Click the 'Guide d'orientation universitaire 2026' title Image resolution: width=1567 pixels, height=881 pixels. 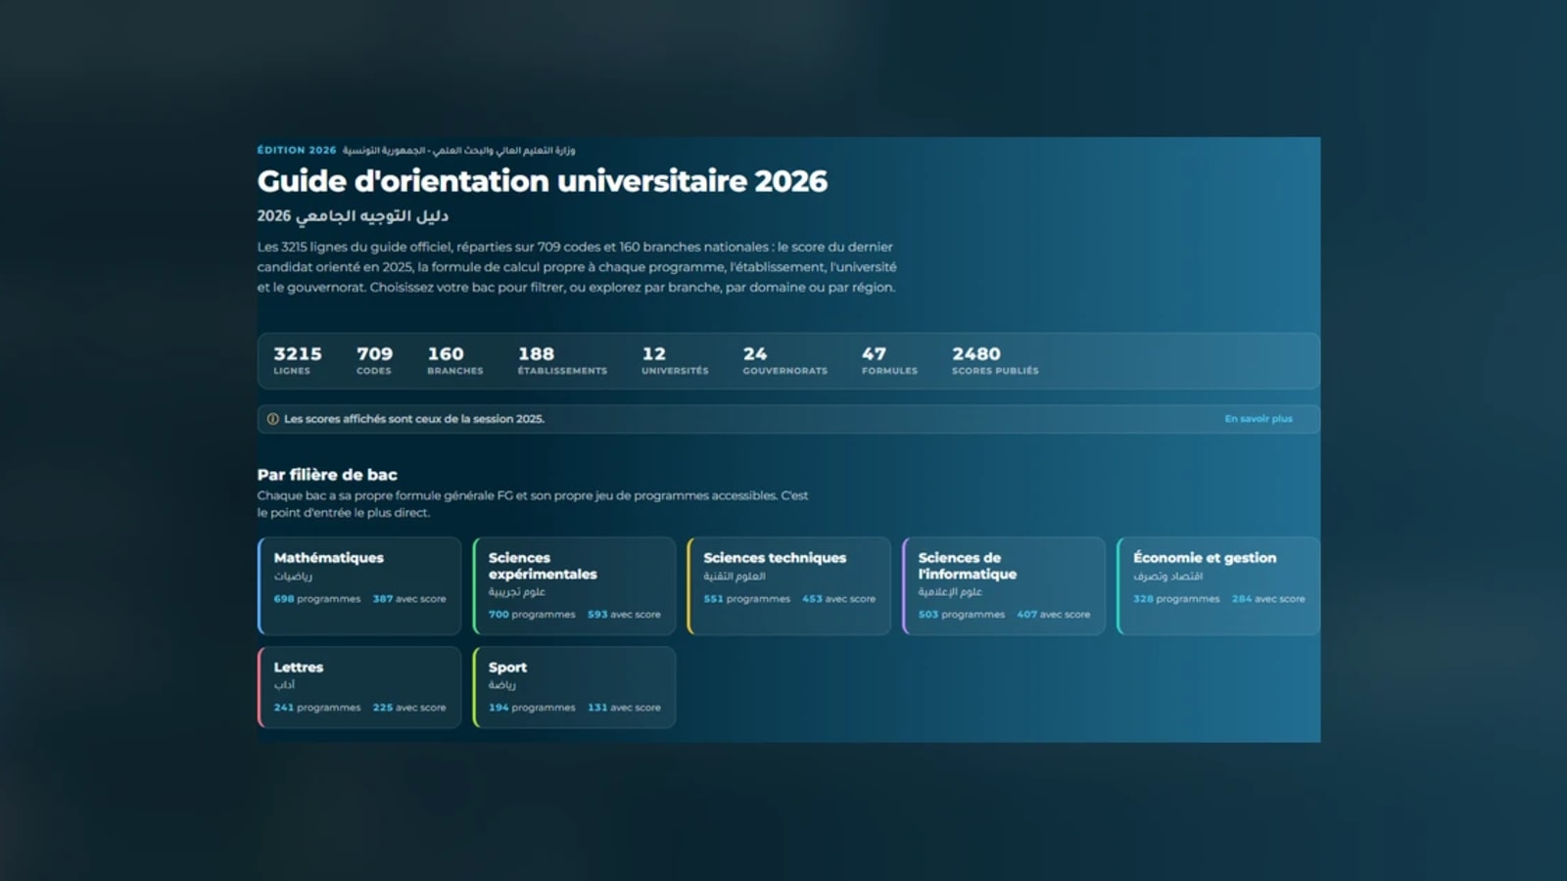[x=543, y=181]
